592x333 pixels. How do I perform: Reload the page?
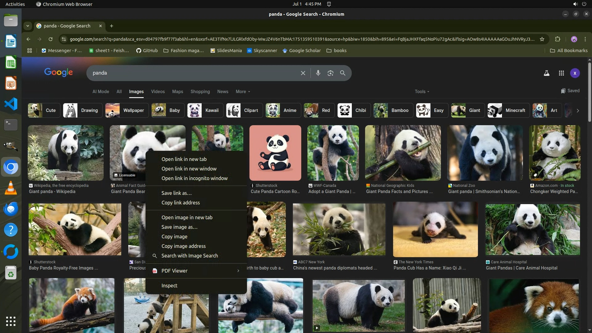pos(51,39)
